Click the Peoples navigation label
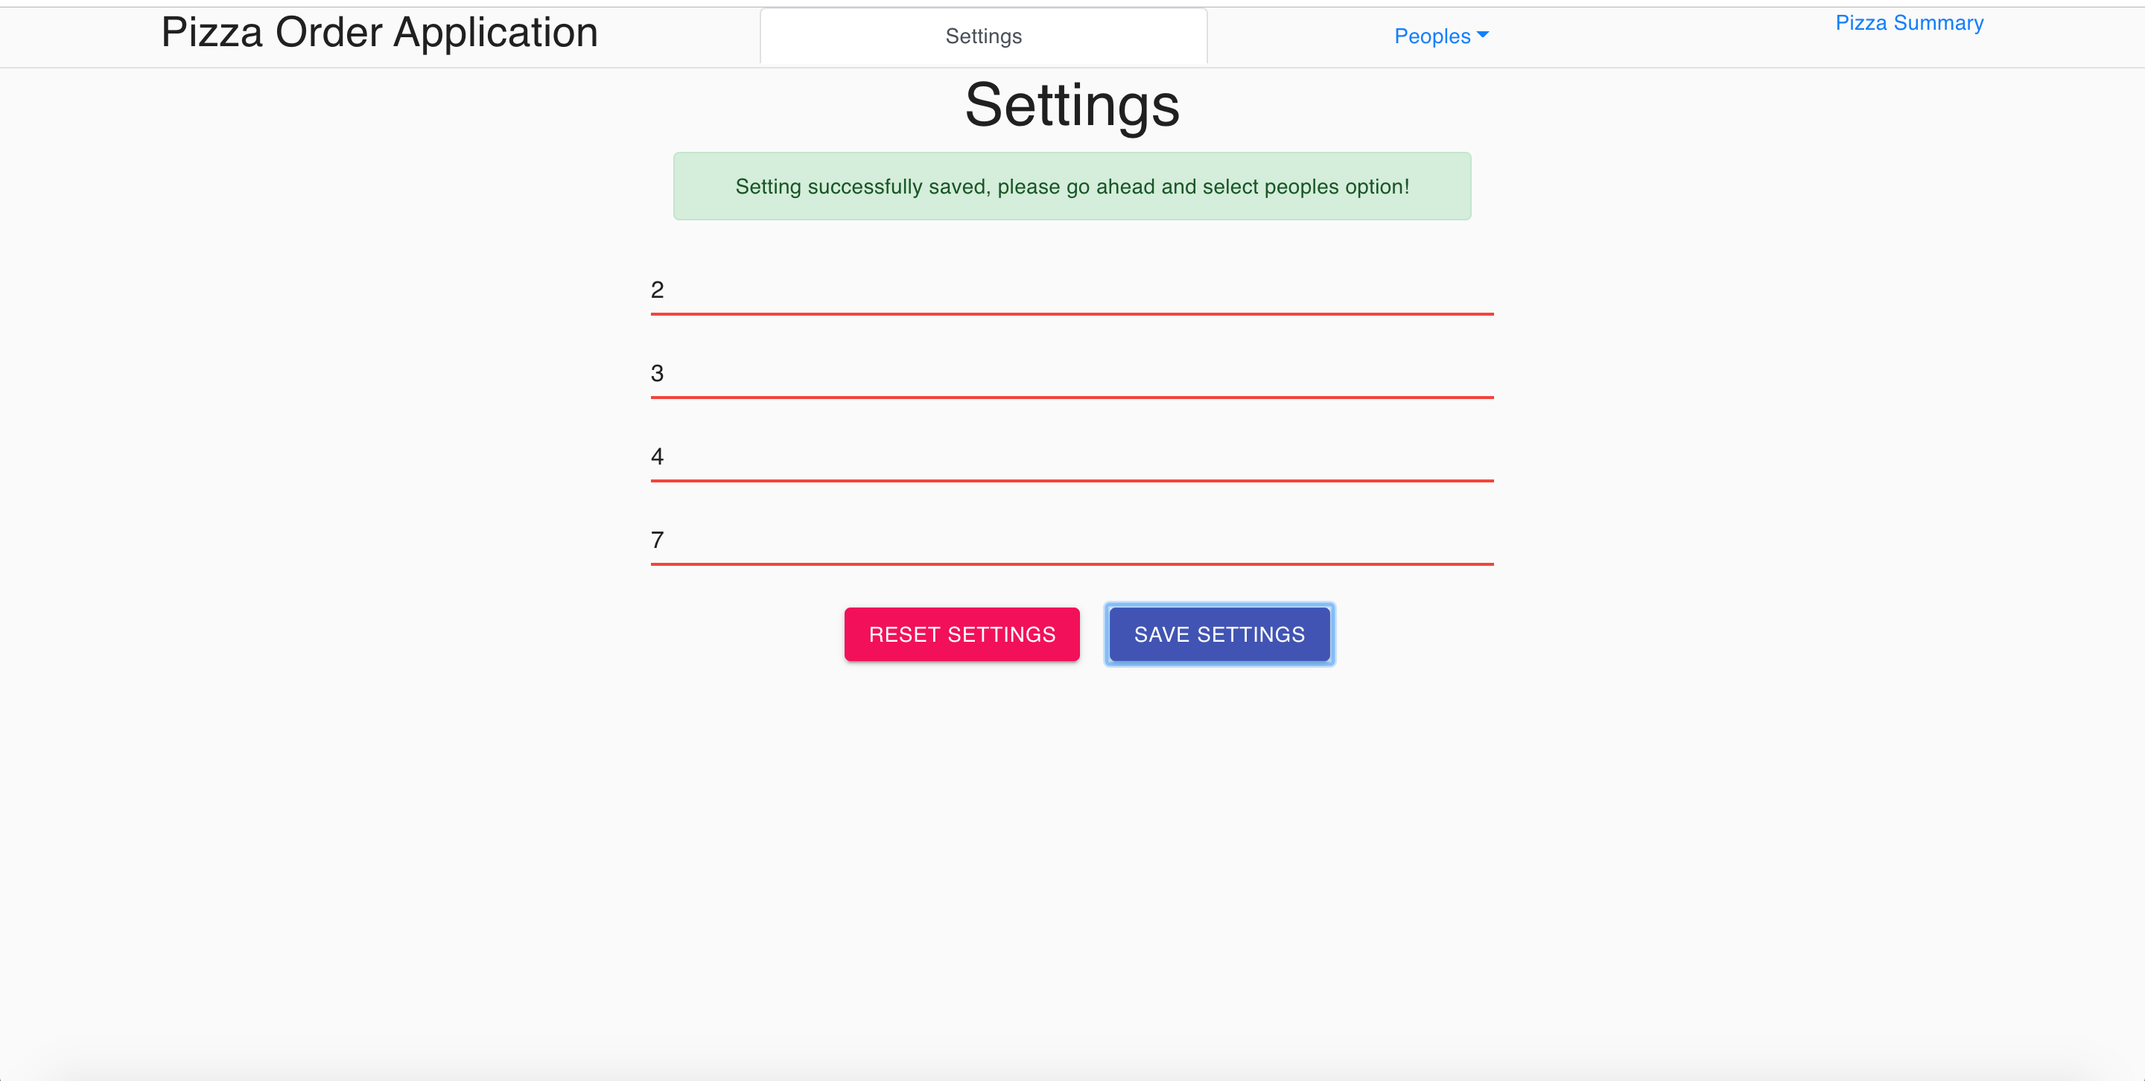This screenshot has height=1081, width=2145. (x=1432, y=36)
